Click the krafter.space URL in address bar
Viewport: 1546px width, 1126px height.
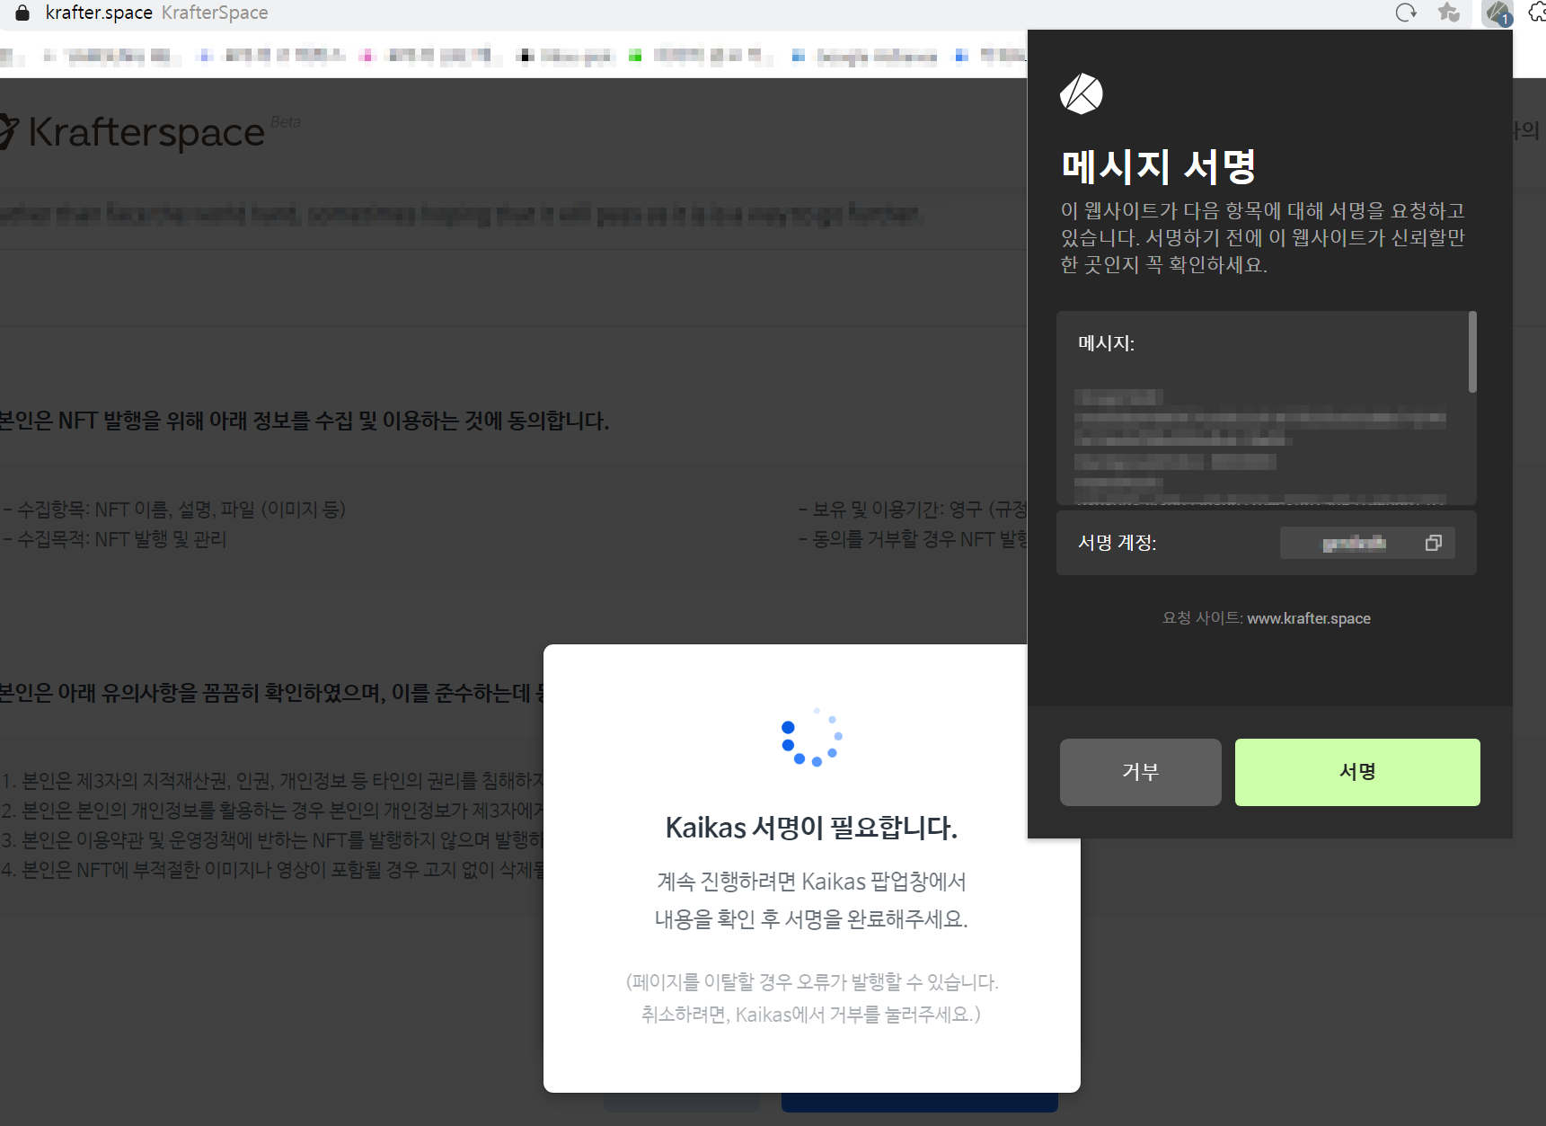coord(99,13)
